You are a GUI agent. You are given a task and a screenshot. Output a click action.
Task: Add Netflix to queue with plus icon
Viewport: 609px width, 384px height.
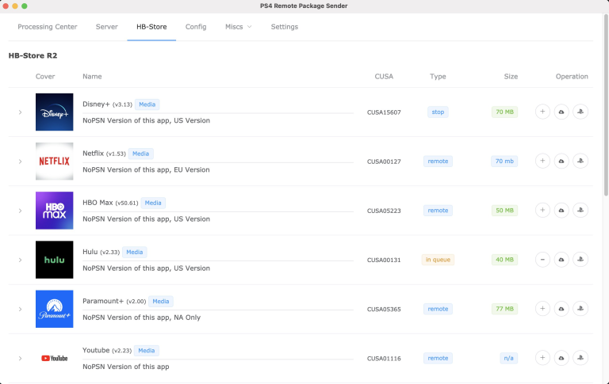point(542,161)
